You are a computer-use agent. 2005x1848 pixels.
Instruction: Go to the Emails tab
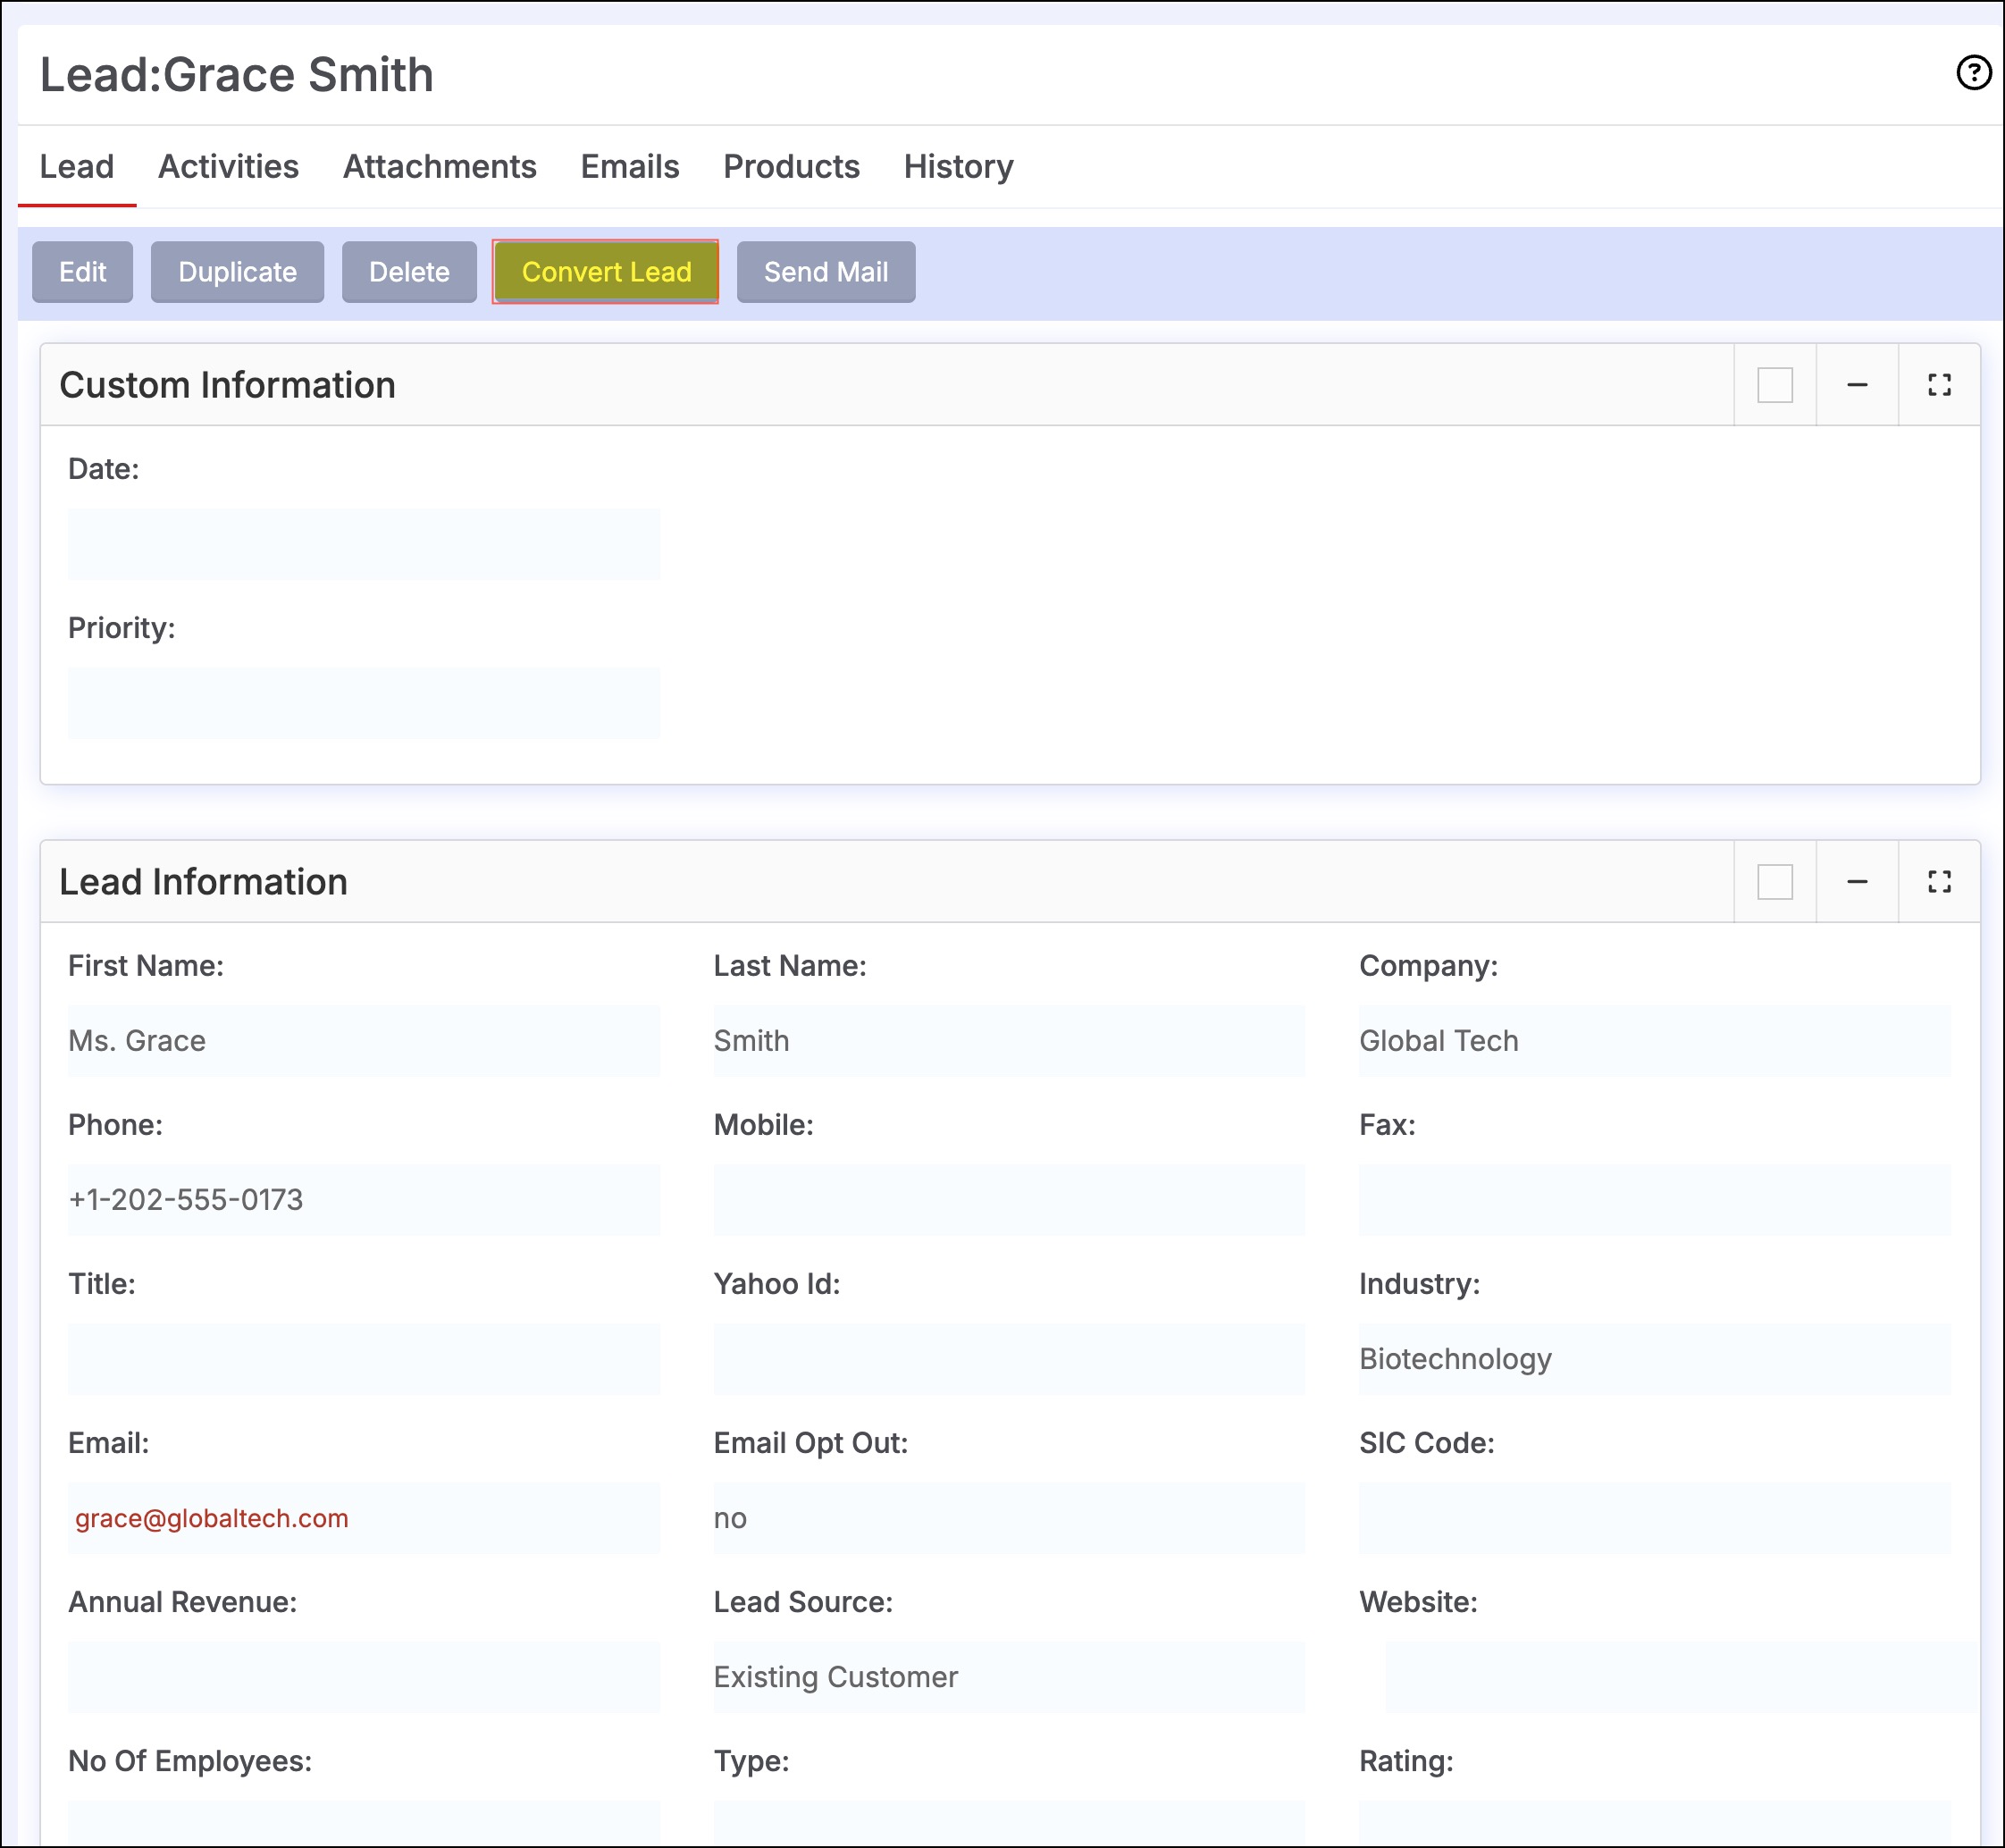tap(630, 166)
